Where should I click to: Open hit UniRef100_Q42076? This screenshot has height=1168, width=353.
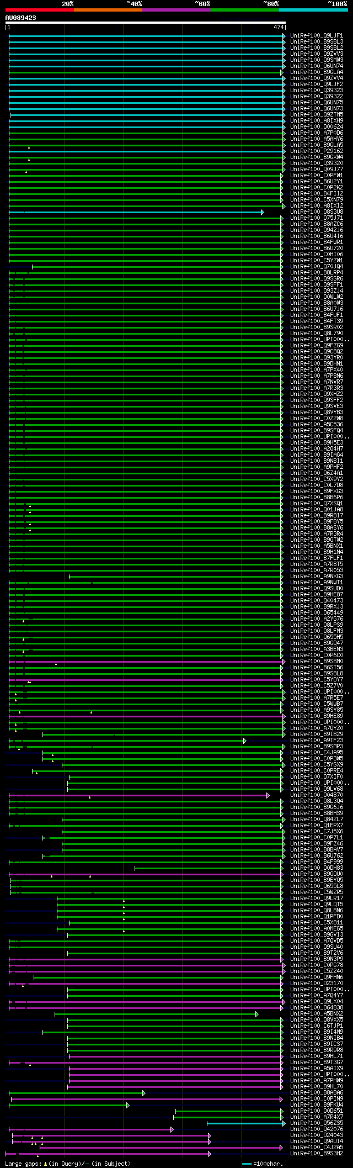[317, 1129]
